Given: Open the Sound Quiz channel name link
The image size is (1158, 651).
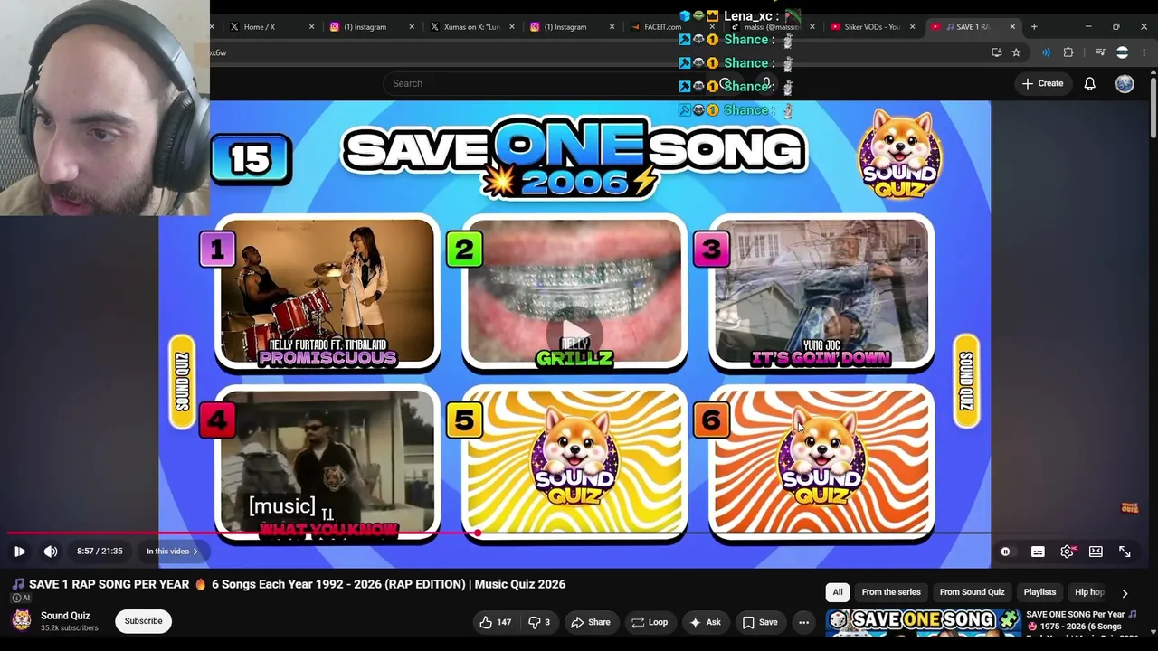Looking at the screenshot, I should click(65, 616).
